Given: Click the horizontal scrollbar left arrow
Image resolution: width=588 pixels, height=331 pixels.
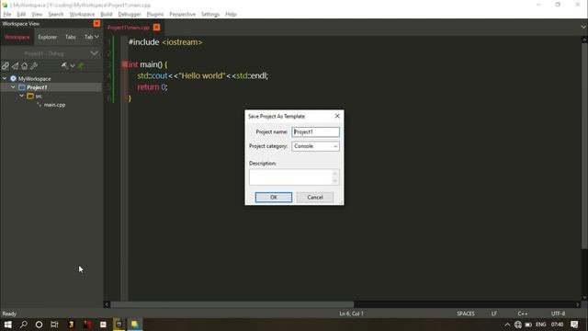Looking at the screenshot, I should (x=107, y=304).
